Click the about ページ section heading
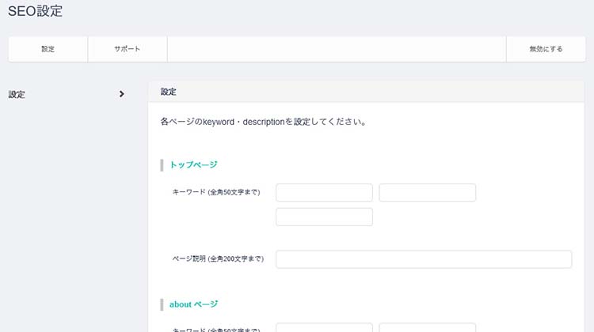This screenshot has height=332, width=594. click(193, 304)
